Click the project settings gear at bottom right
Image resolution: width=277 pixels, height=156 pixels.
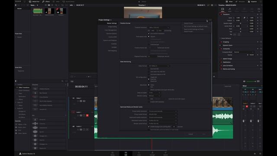pos(260,154)
